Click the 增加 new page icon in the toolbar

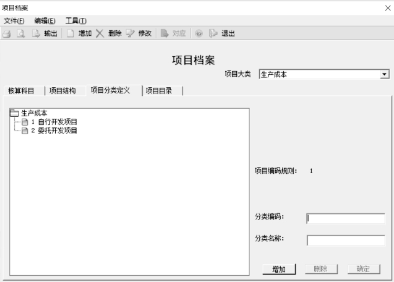click(x=71, y=33)
